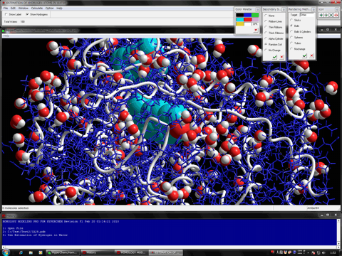Viewport: 342px width, 256px height.
Task: Collapse the Secondary Structure panel header button
Action: point(284,9)
